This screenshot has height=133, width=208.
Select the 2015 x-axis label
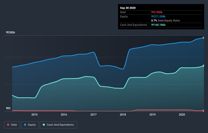point(34,115)
